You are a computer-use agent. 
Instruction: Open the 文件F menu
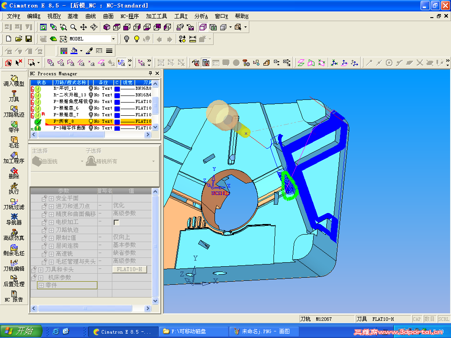click(x=14, y=16)
